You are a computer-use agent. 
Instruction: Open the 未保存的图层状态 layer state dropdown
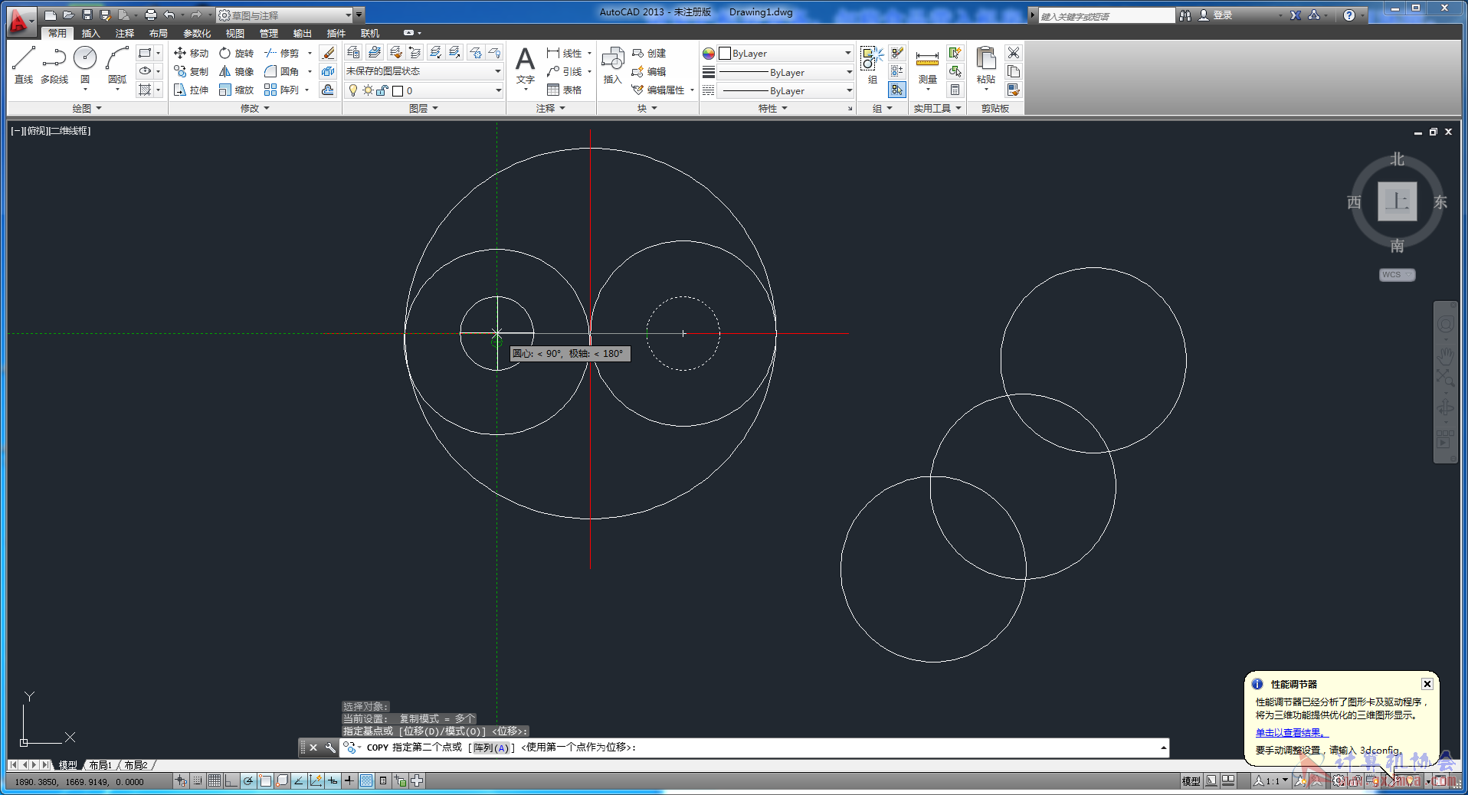[x=424, y=71]
